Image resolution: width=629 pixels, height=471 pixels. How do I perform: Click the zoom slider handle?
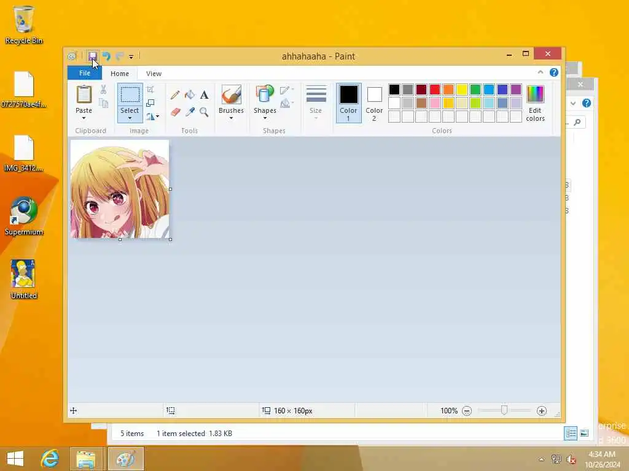click(x=504, y=410)
